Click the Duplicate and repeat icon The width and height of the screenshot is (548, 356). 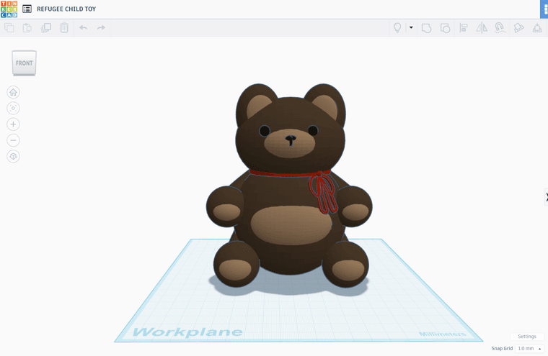tap(45, 27)
